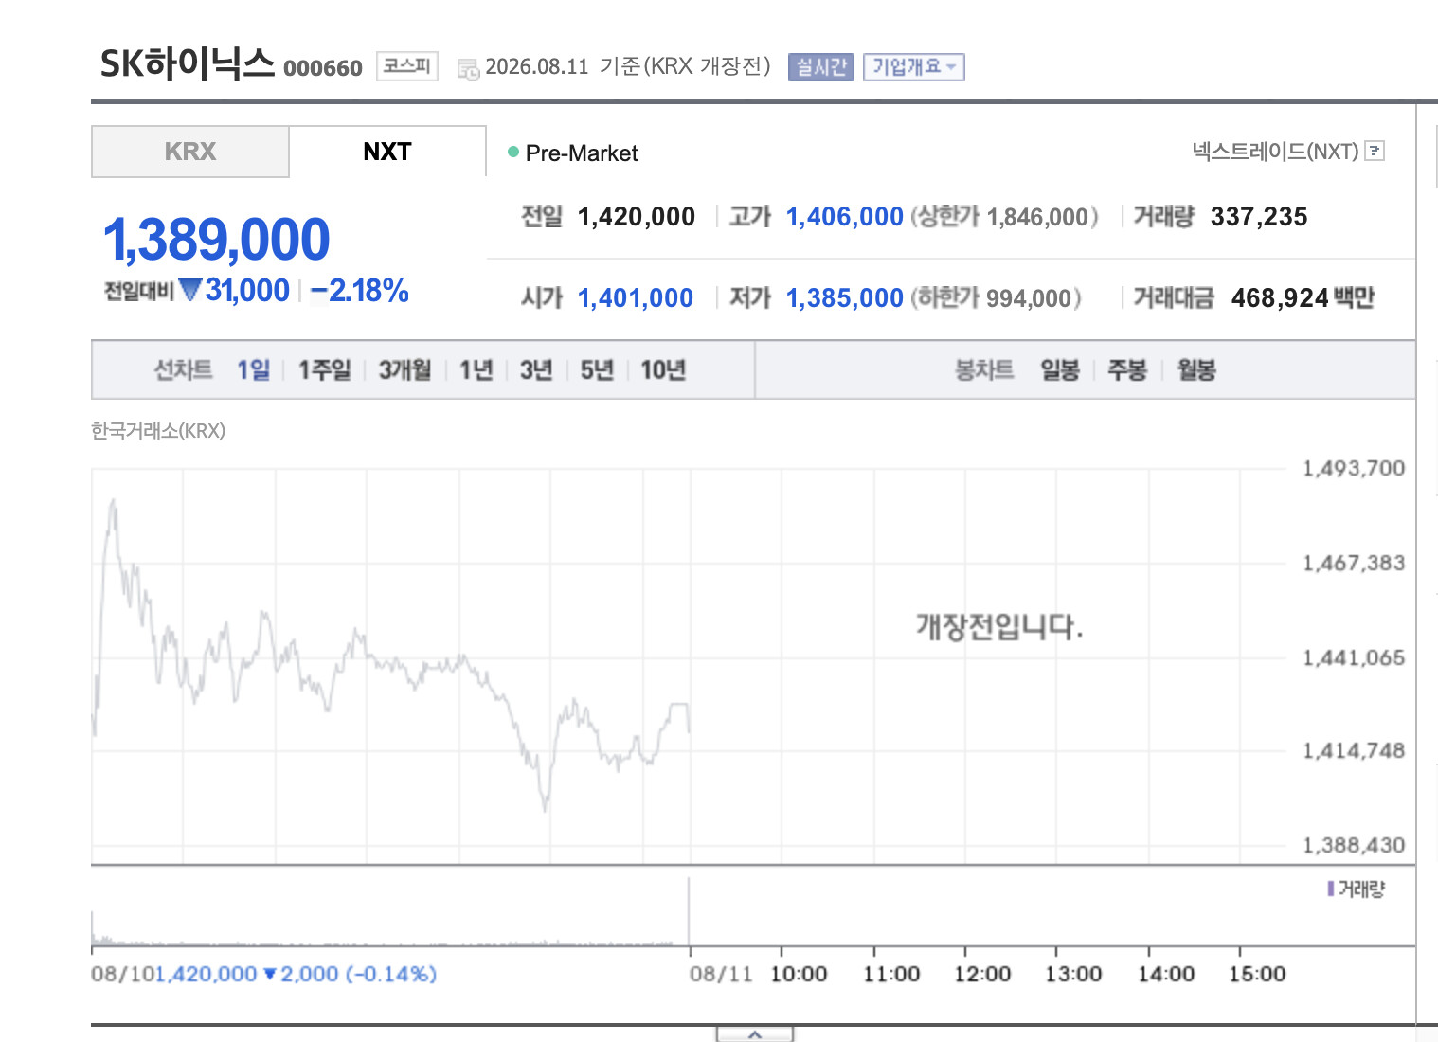Click the 전일 value 1,420,000
The image size is (1438, 1042).
[x=637, y=217]
